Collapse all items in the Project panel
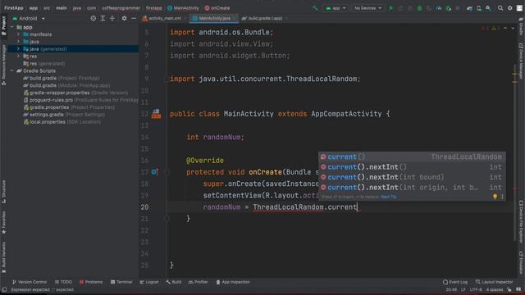Screen dimensions: 525x295 point(112,18)
